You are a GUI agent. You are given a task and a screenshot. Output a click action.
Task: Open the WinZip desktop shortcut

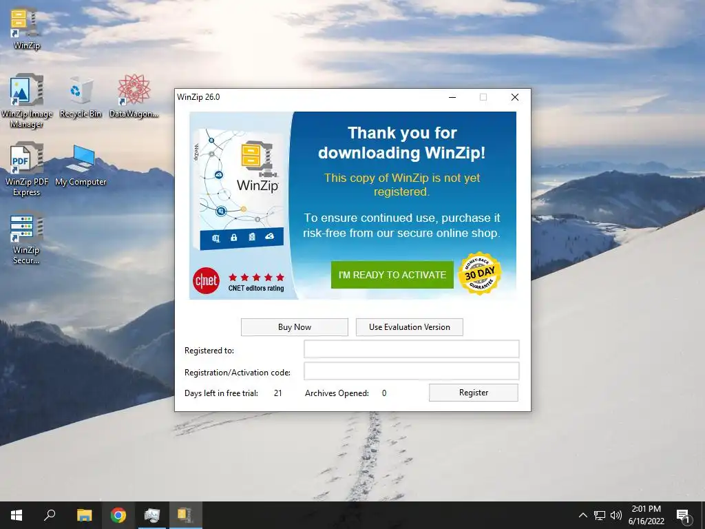click(x=25, y=28)
